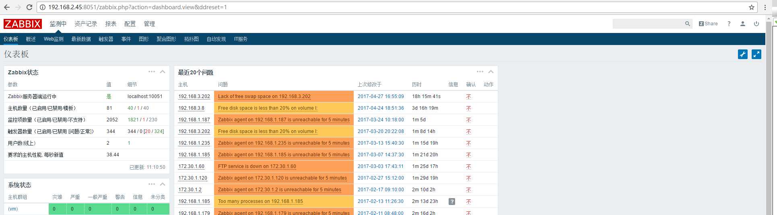Open the date 2017-02-13 11:26:30 link
The height and width of the screenshot is (215, 777).
pos(381,201)
